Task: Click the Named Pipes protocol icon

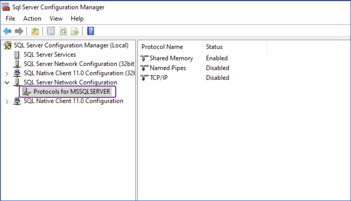Action: [145, 68]
